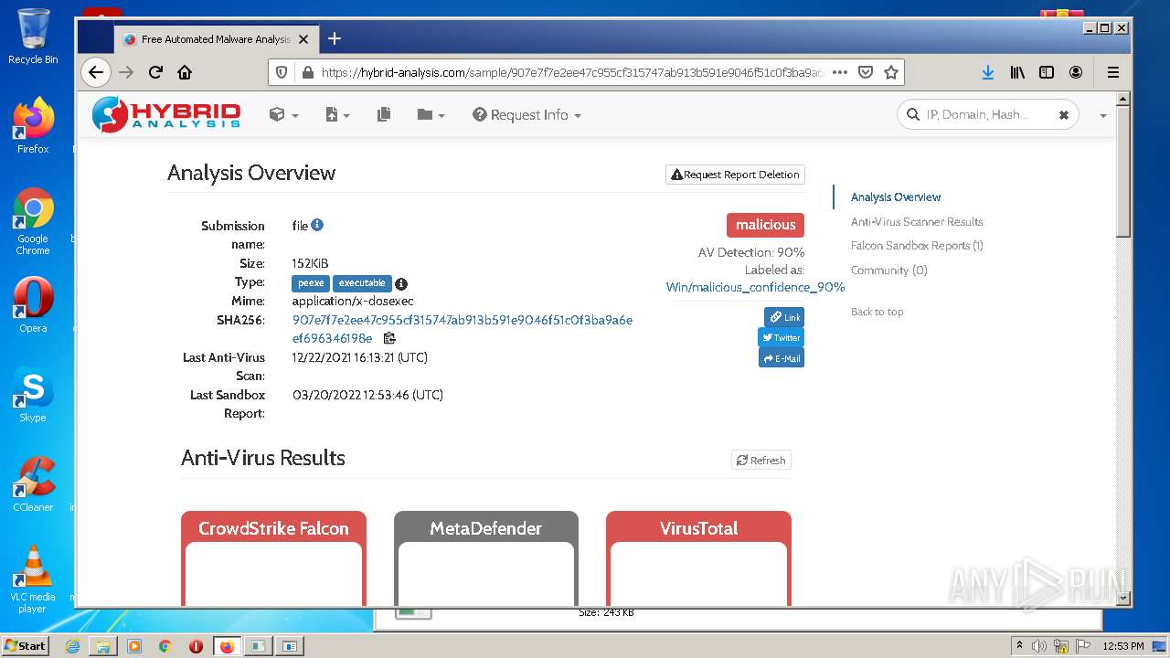Reload the page with refresh icon
Screen dimensions: 1170x658
[x=155, y=72]
